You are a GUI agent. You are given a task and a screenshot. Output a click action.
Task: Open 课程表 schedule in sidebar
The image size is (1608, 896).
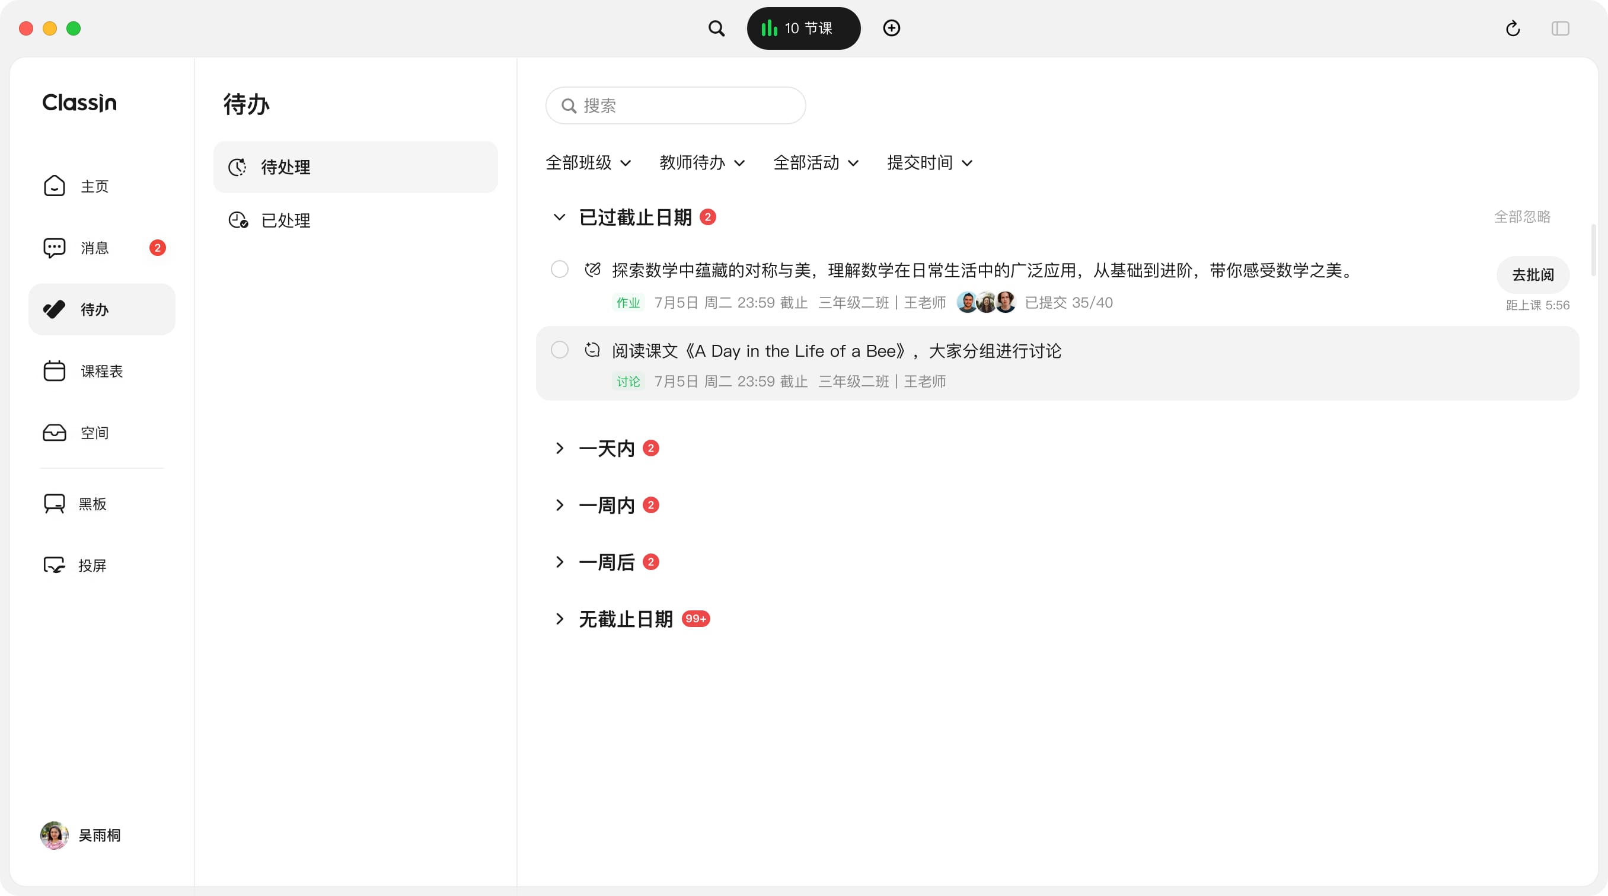click(x=102, y=371)
